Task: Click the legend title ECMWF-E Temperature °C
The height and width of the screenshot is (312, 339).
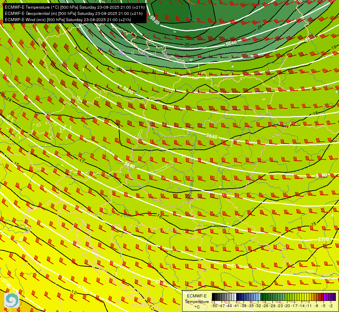Action: [197, 301]
